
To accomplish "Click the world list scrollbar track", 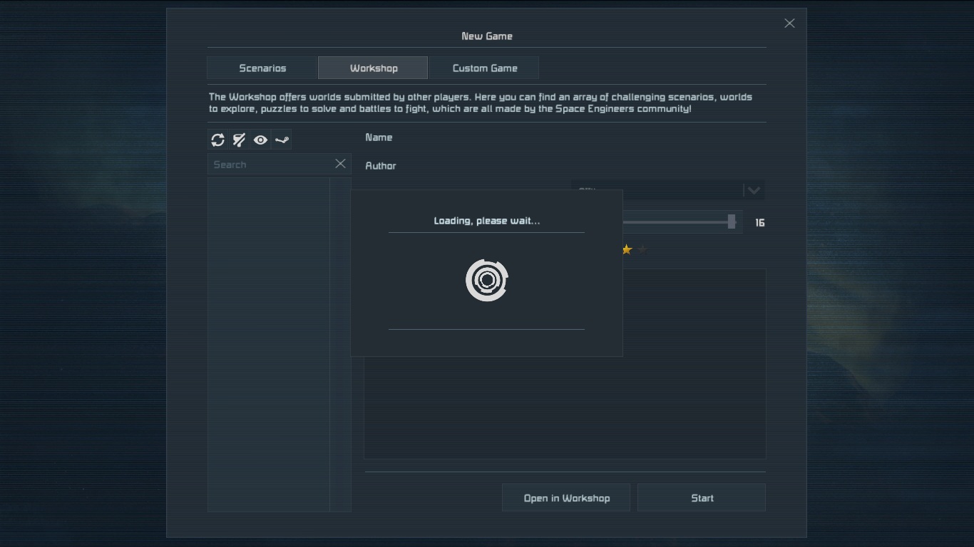I will point(340,342).
